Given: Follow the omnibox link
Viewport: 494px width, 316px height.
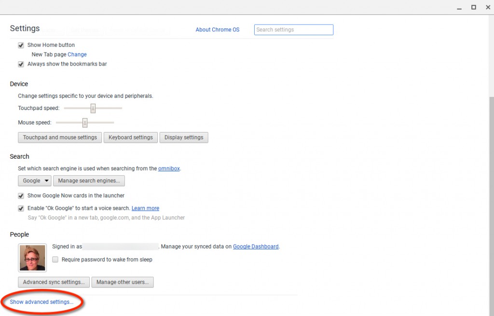Looking at the screenshot, I should tap(169, 168).
